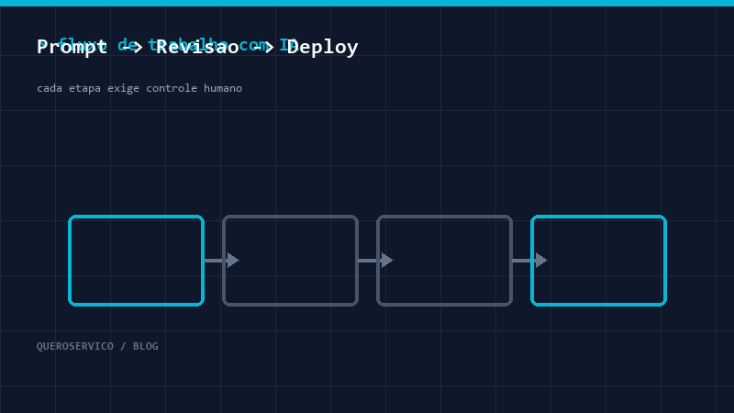Click the word "Deploy" in the headline

coord(323,48)
